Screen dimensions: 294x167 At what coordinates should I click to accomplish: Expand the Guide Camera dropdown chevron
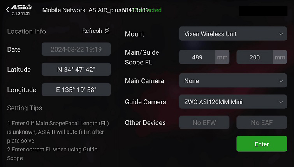tap(281, 102)
